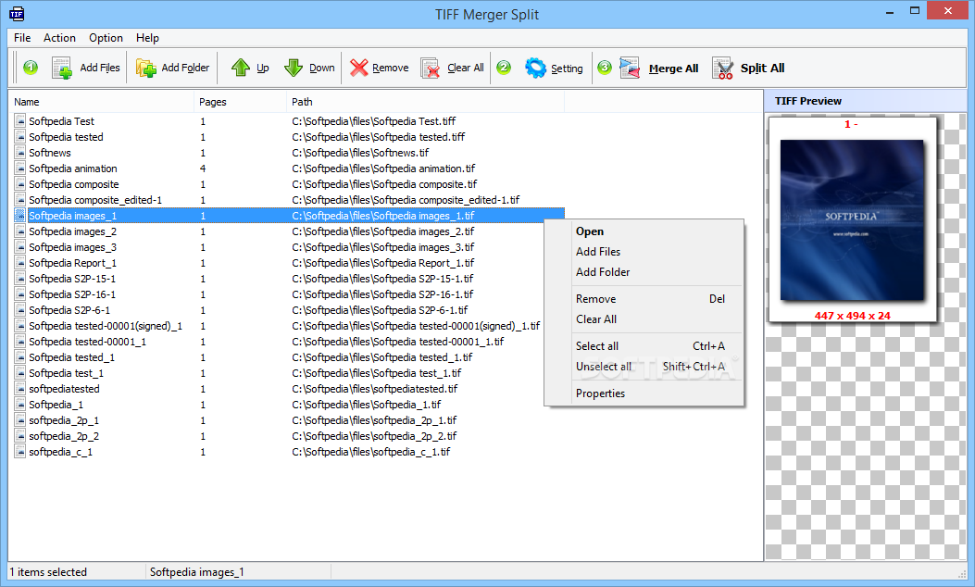Image resolution: width=975 pixels, height=587 pixels.
Task: Click file icon beside Softpedia S2P-16-1
Action: tap(19, 294)
